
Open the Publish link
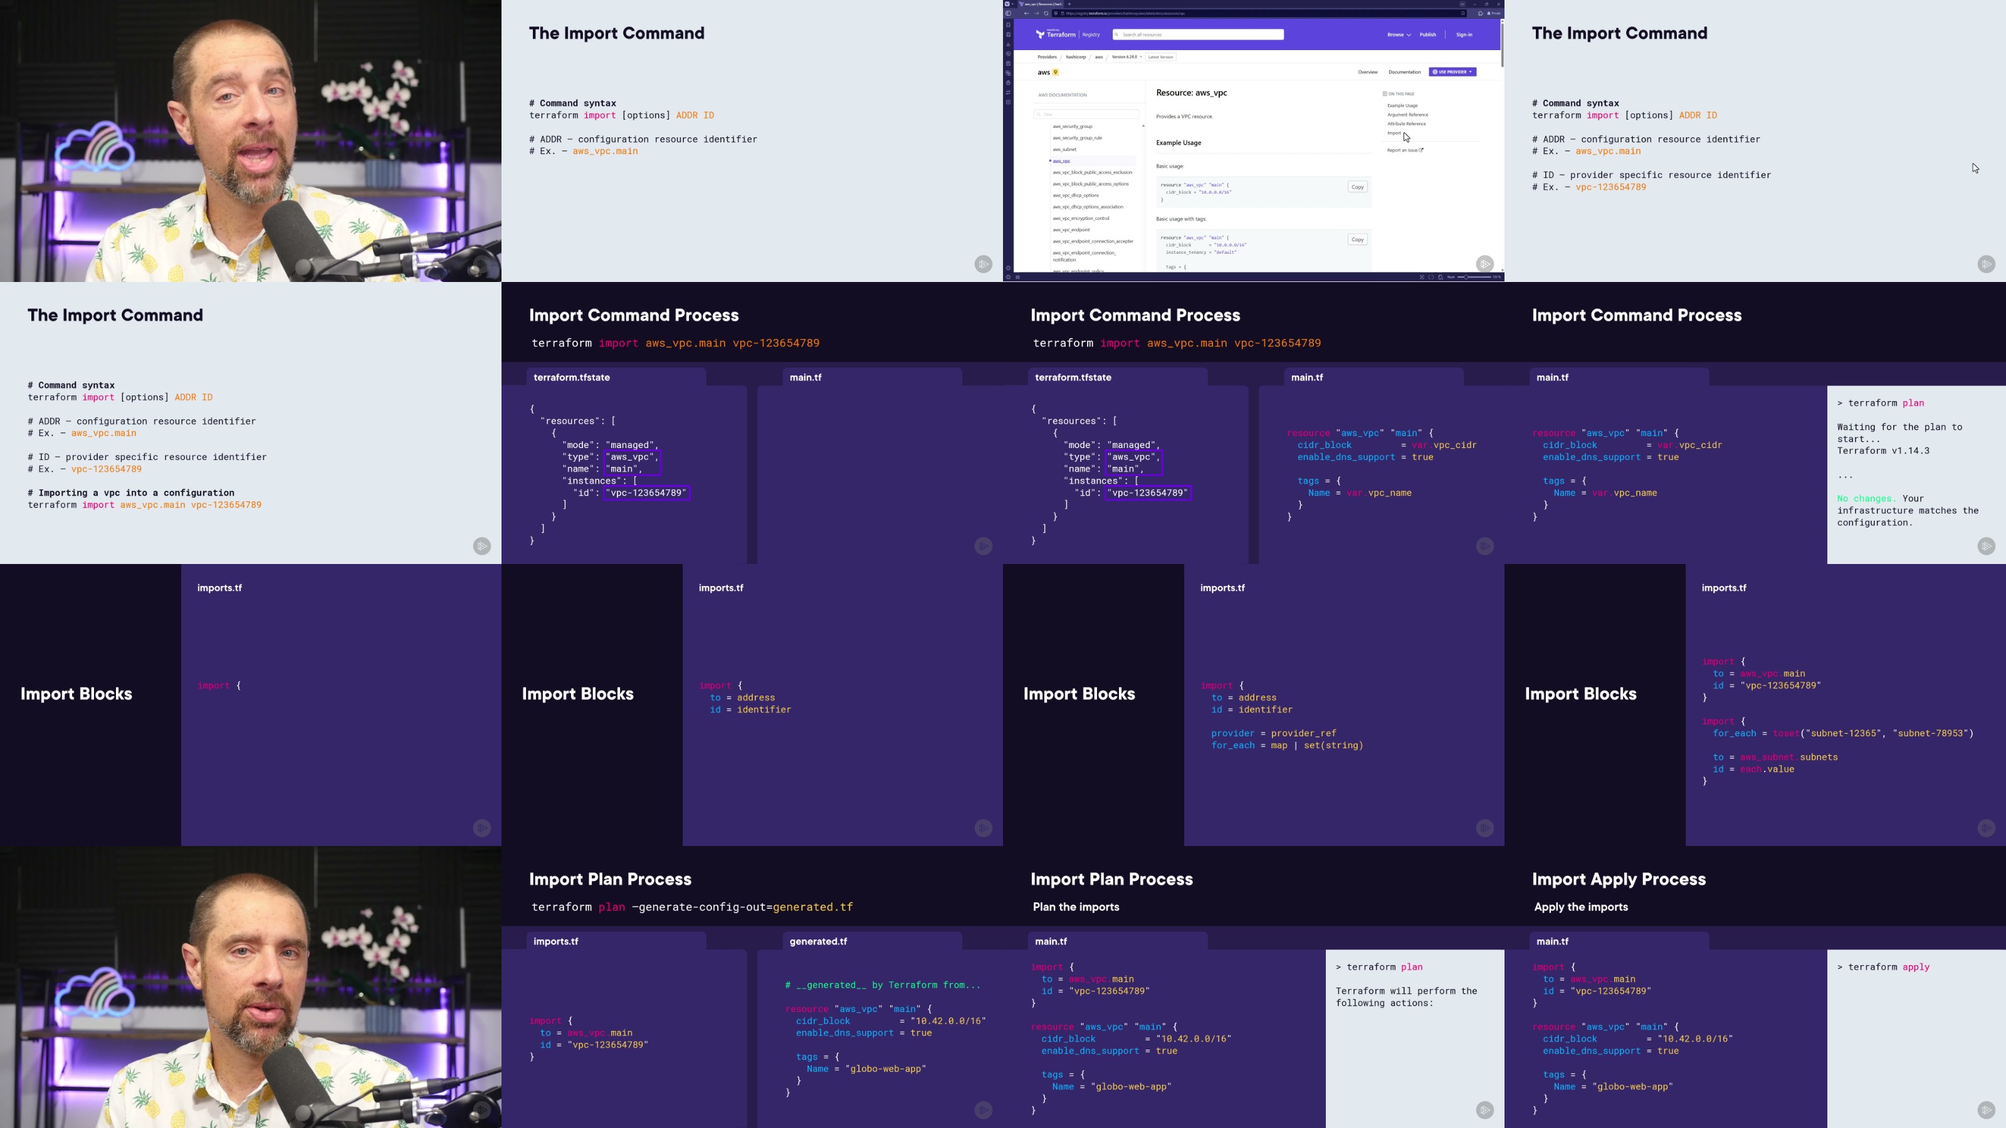tap(1427, 34)
